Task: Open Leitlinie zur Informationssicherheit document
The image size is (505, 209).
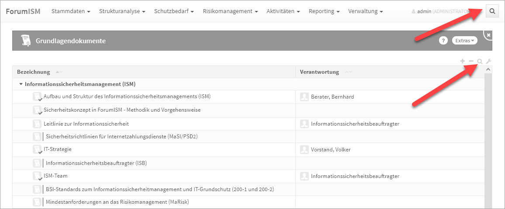Action: point(86,124)
